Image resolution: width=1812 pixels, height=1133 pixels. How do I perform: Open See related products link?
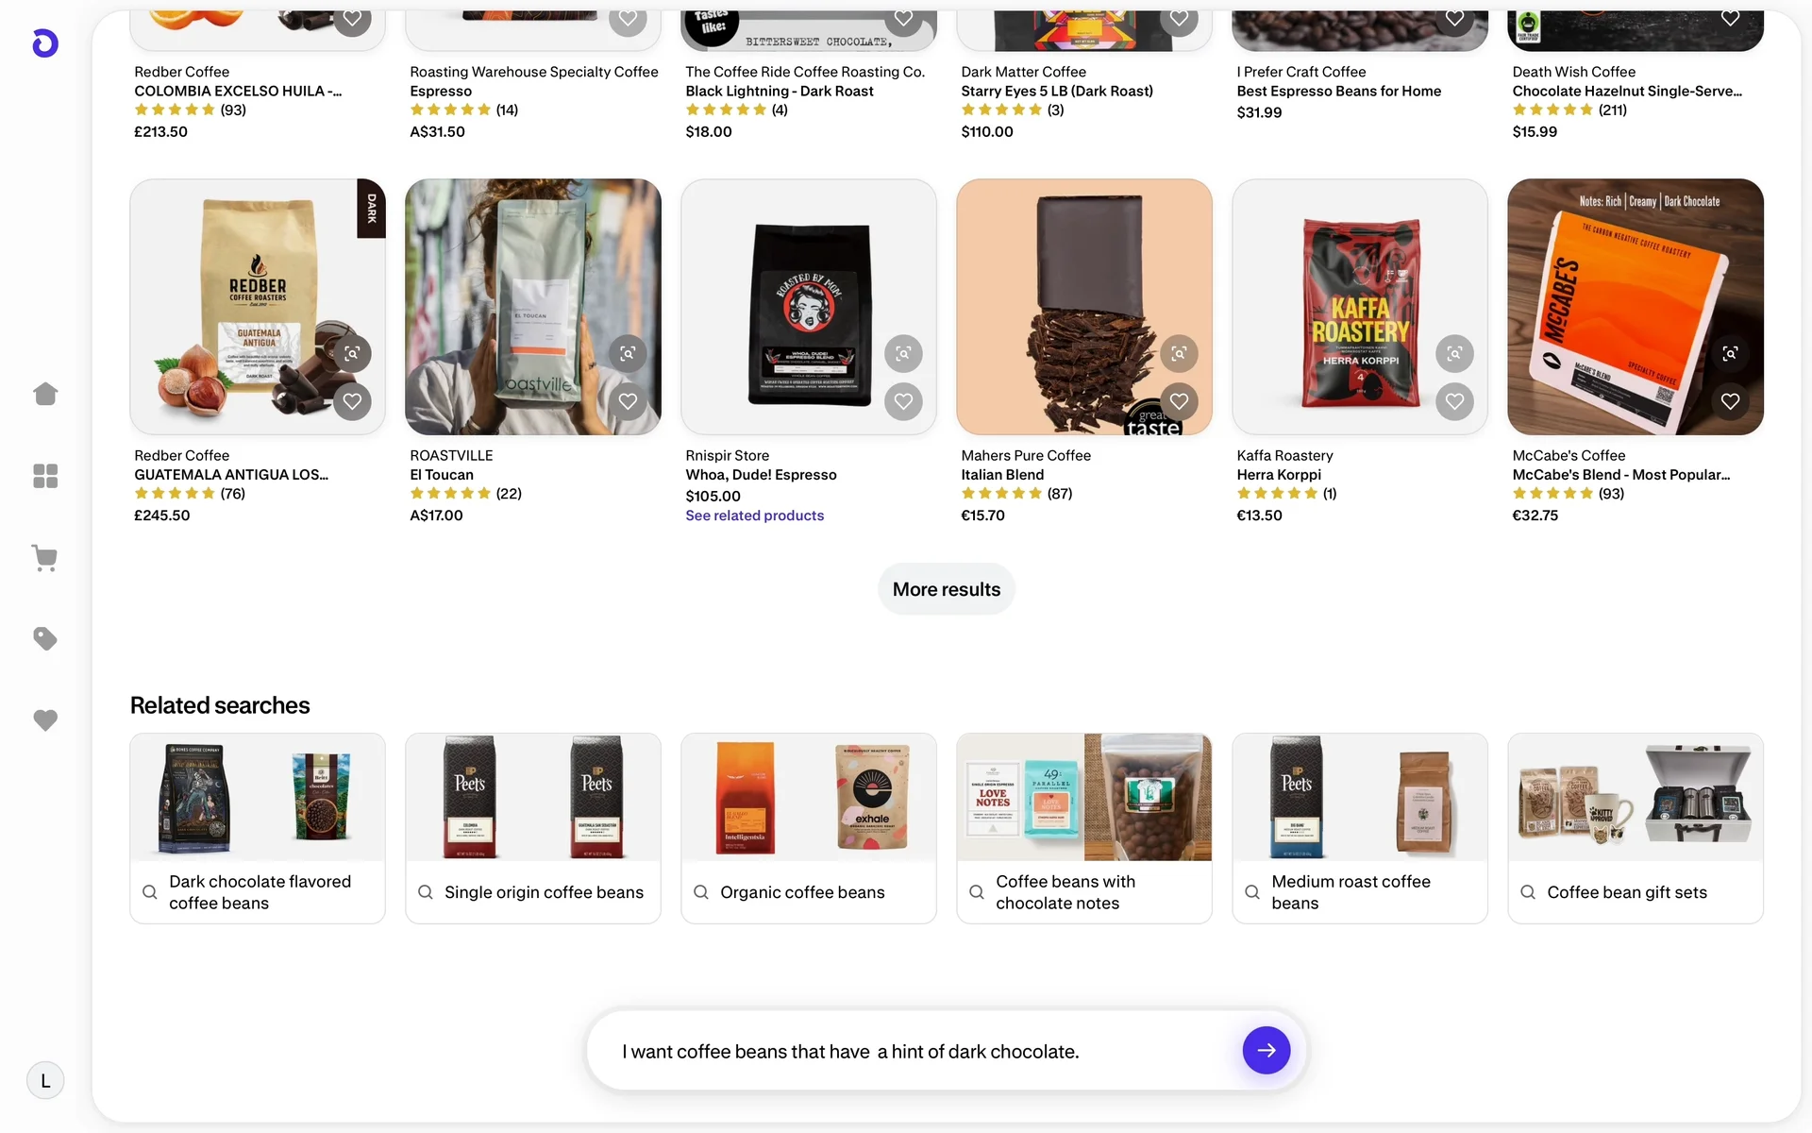click(x=754, y=516)
